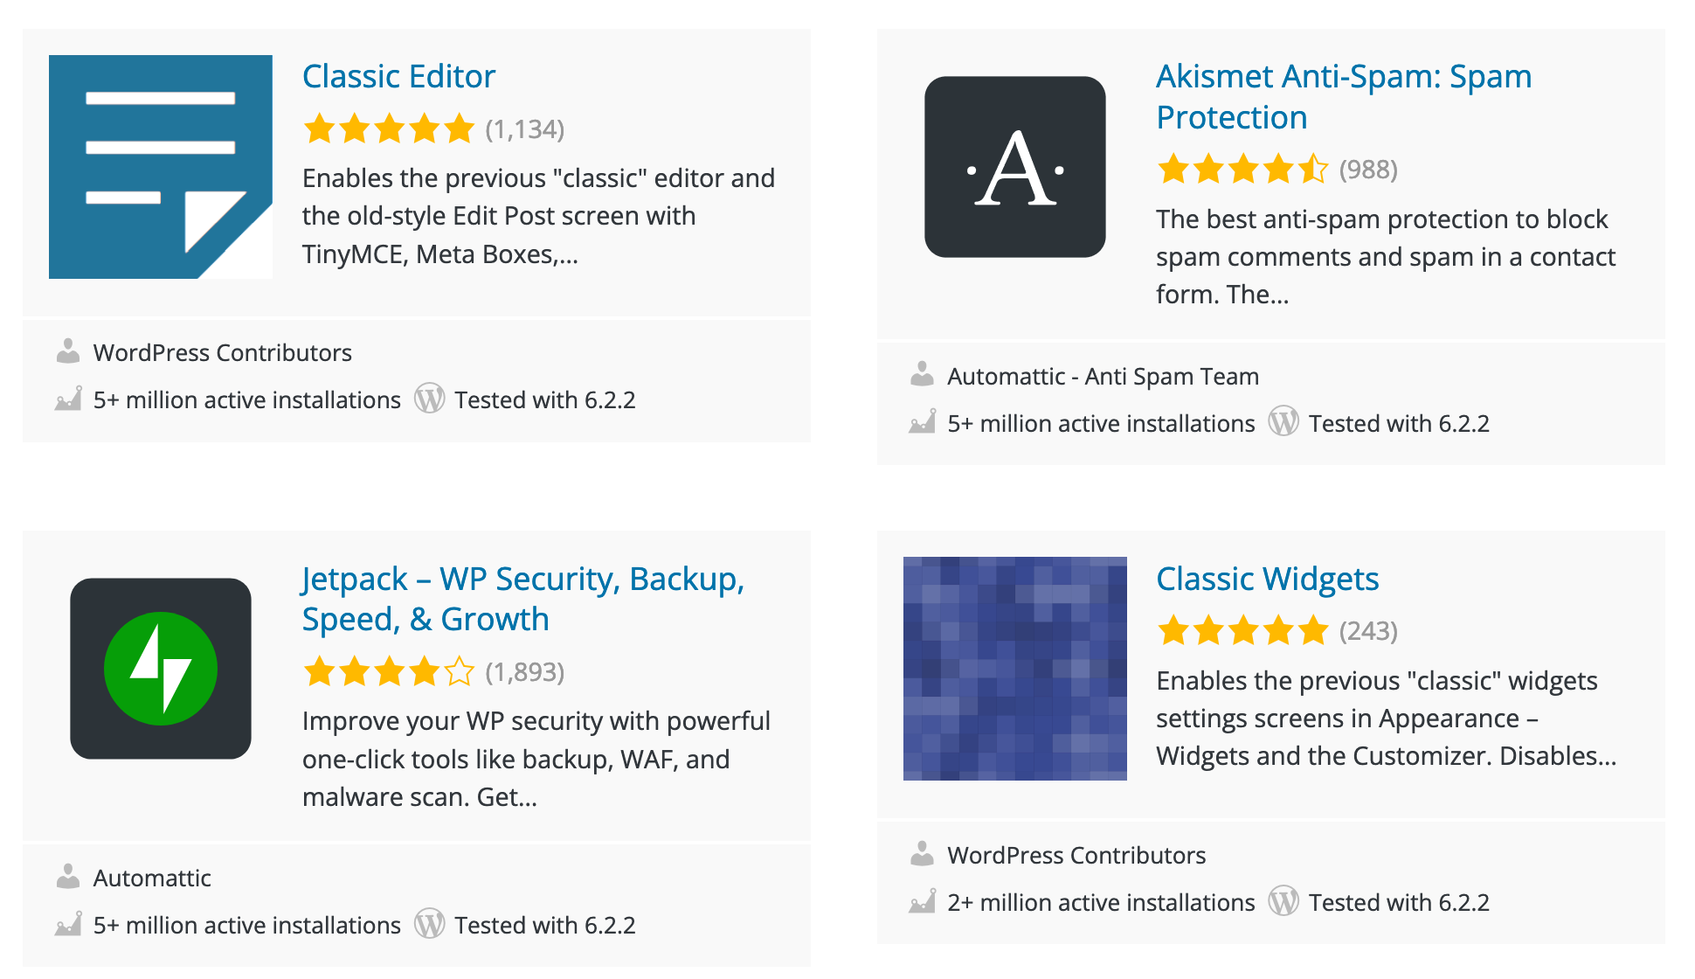Click the half-star in Akismet's rating
The image size is (1695, 979).
pyautogui.click(x=1315, y=170)
